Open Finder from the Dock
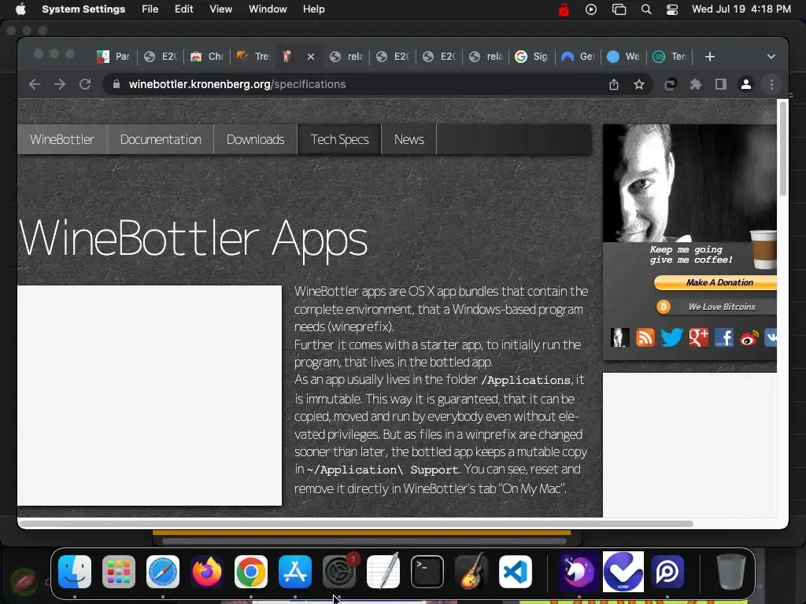Viewport: 806px width, 604px height. tap(75, 571)
